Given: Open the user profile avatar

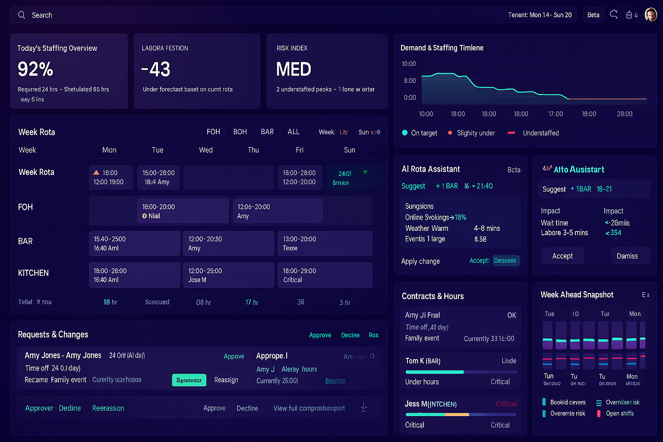Looking at the screenshot, I should [x=650, y=15].
